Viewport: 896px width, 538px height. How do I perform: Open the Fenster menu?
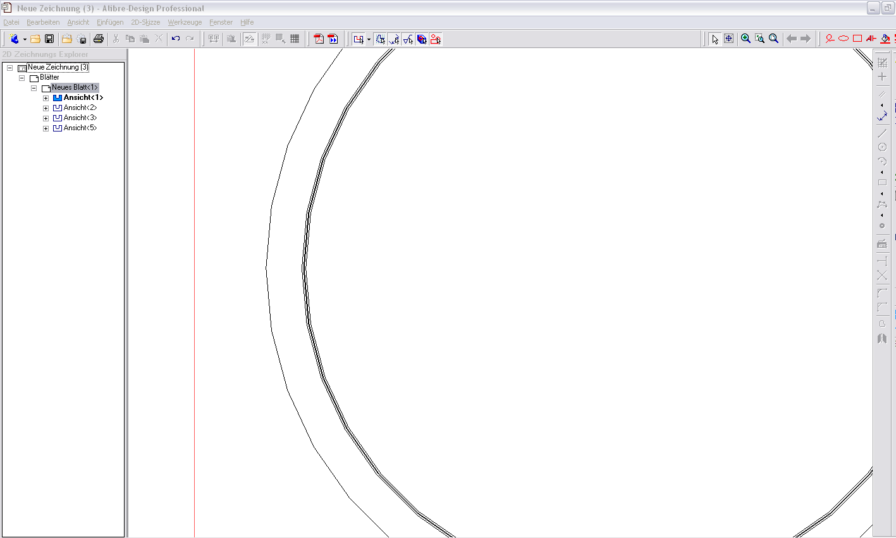click(221, 22)
